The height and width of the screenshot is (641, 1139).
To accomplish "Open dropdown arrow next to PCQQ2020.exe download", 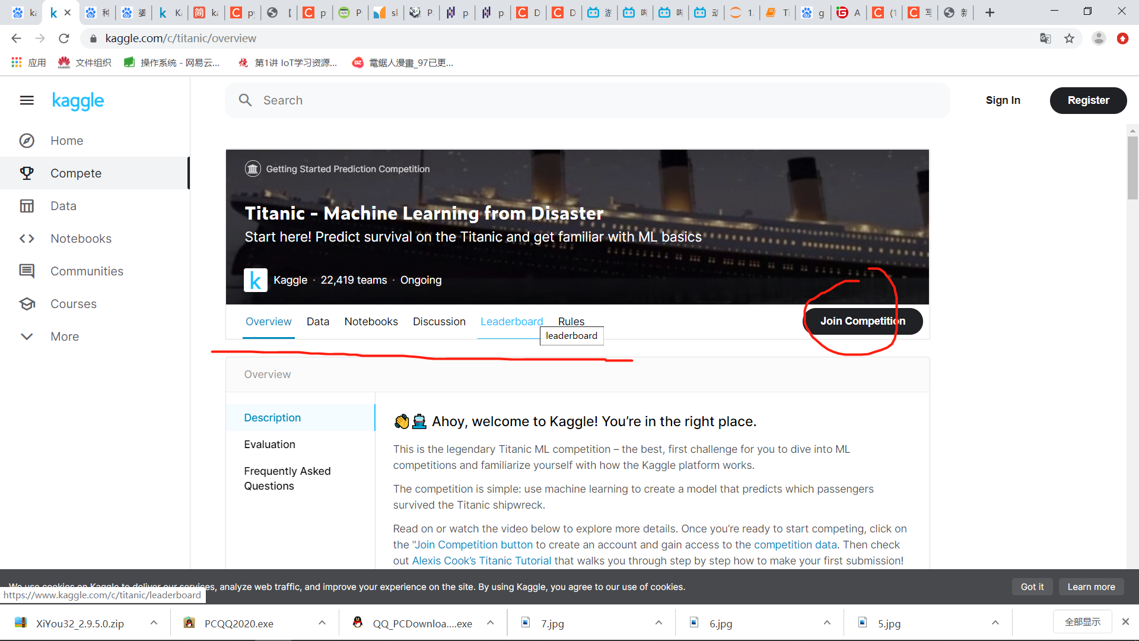I will tap(322, 623).
